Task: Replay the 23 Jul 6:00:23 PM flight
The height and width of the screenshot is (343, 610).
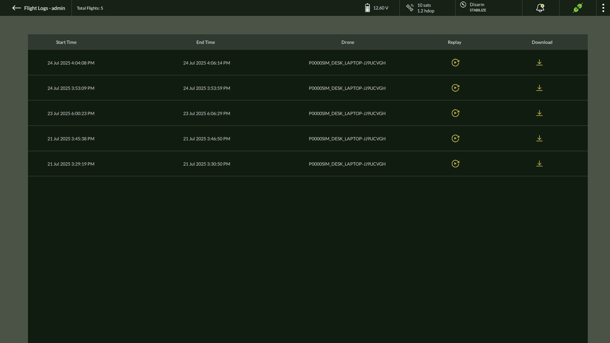Action: click(455, 113)
